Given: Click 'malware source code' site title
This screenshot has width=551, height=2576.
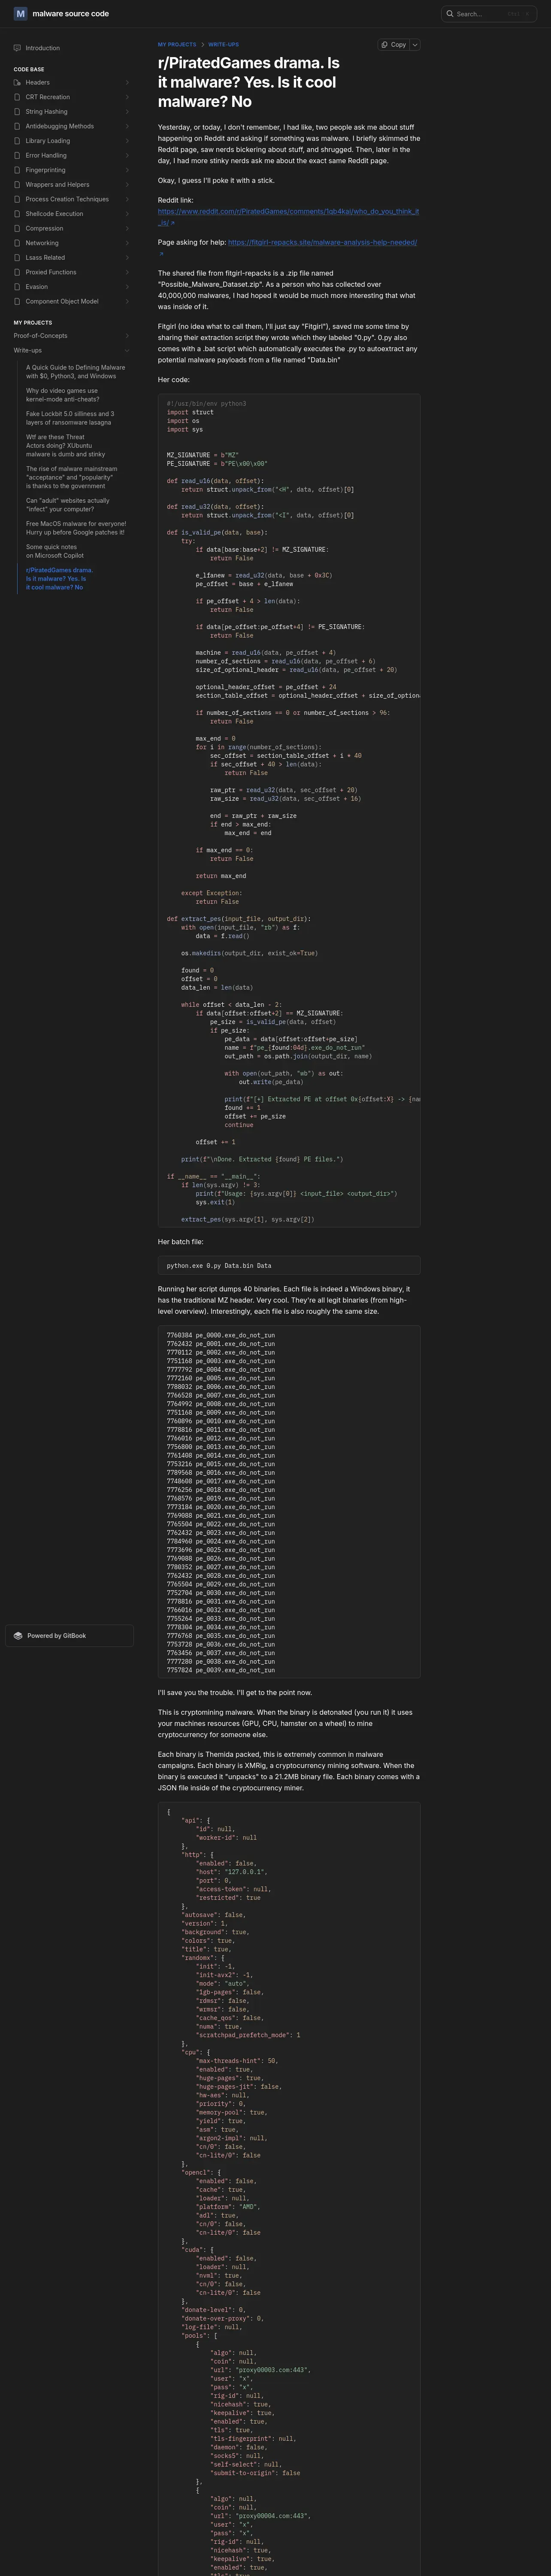Looking at the screenshot, I should click(x=71, y=14).
